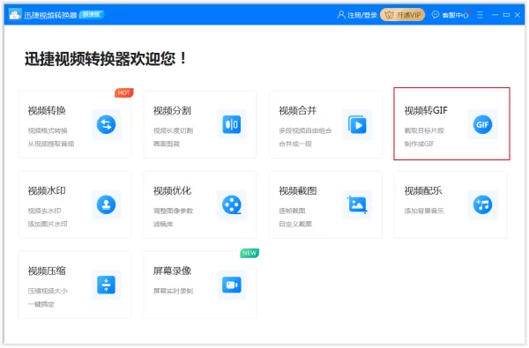Minimize the converter window
The height and width of the screenshot is (348, 529).
tap(495, 15)
